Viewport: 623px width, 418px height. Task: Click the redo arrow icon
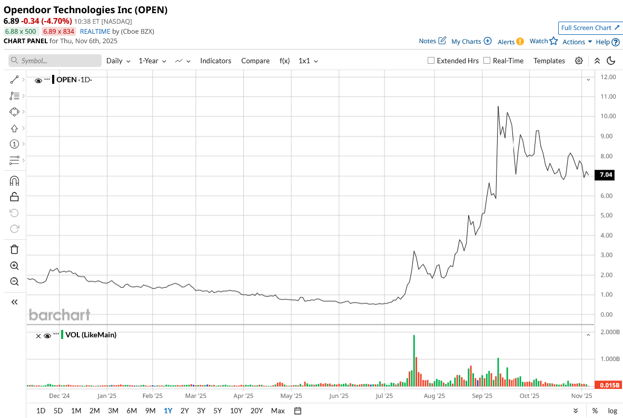[x=14, y=229]
